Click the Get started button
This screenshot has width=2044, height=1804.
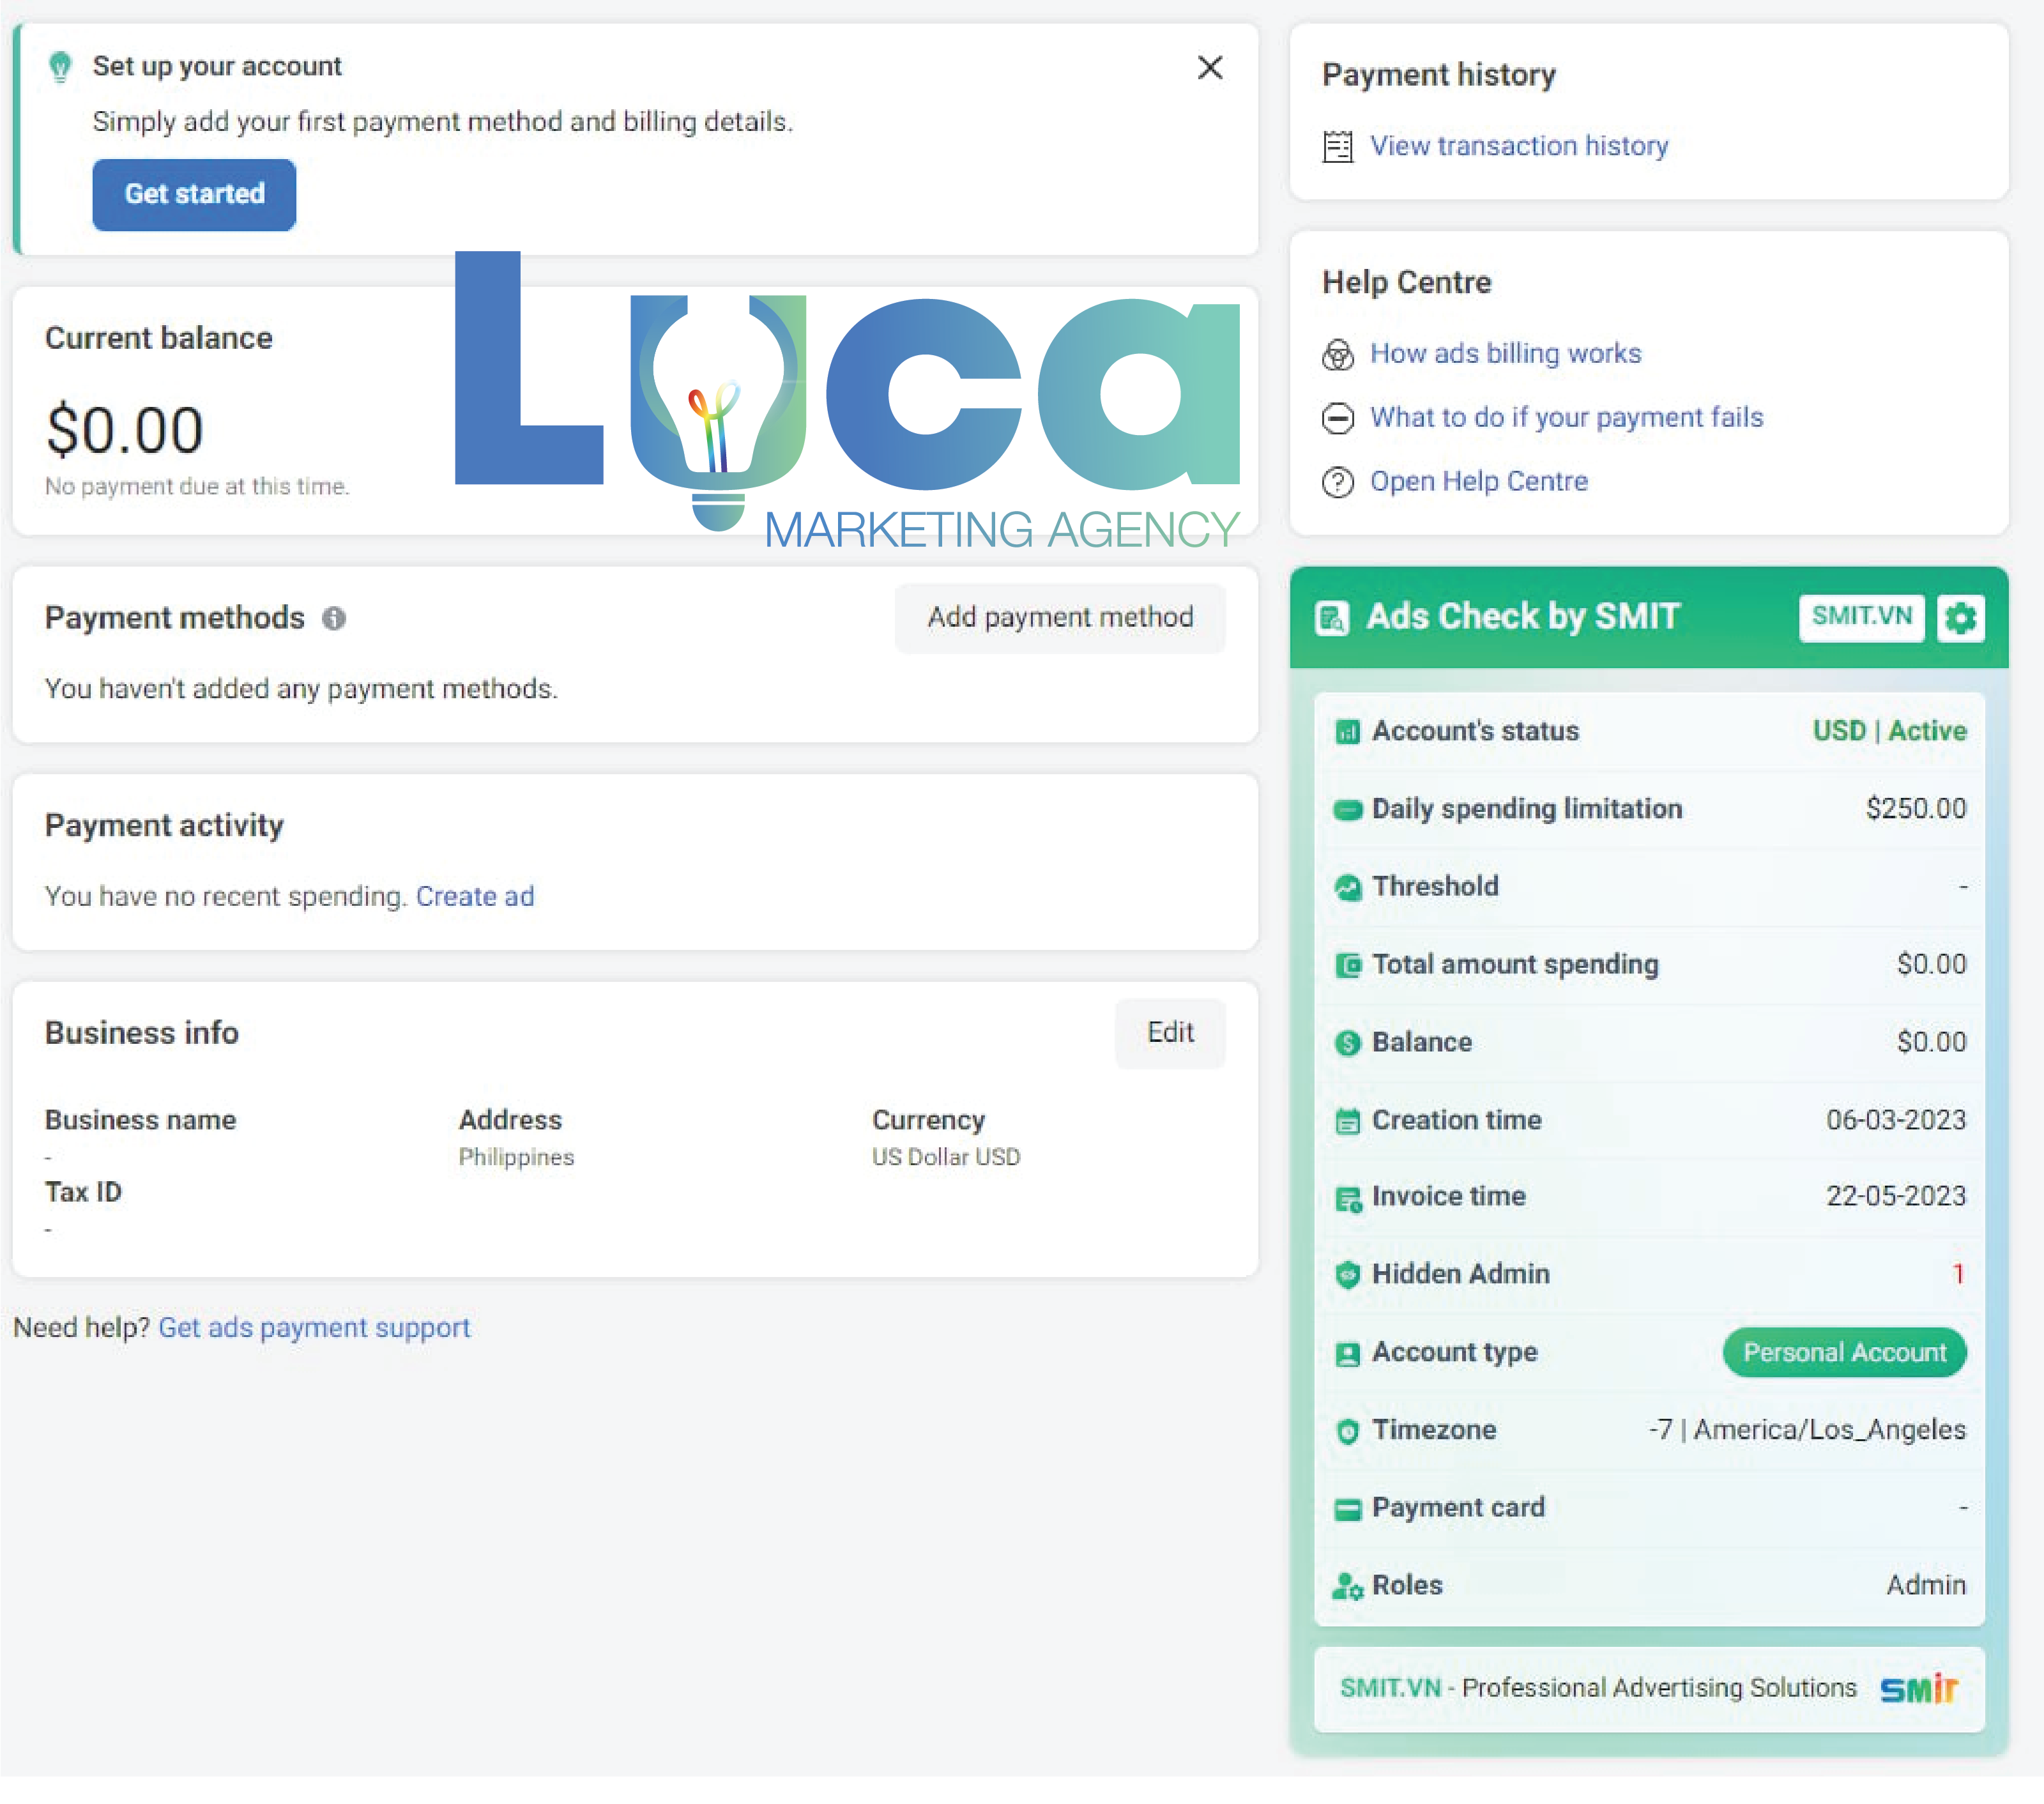tap(194, 194)
